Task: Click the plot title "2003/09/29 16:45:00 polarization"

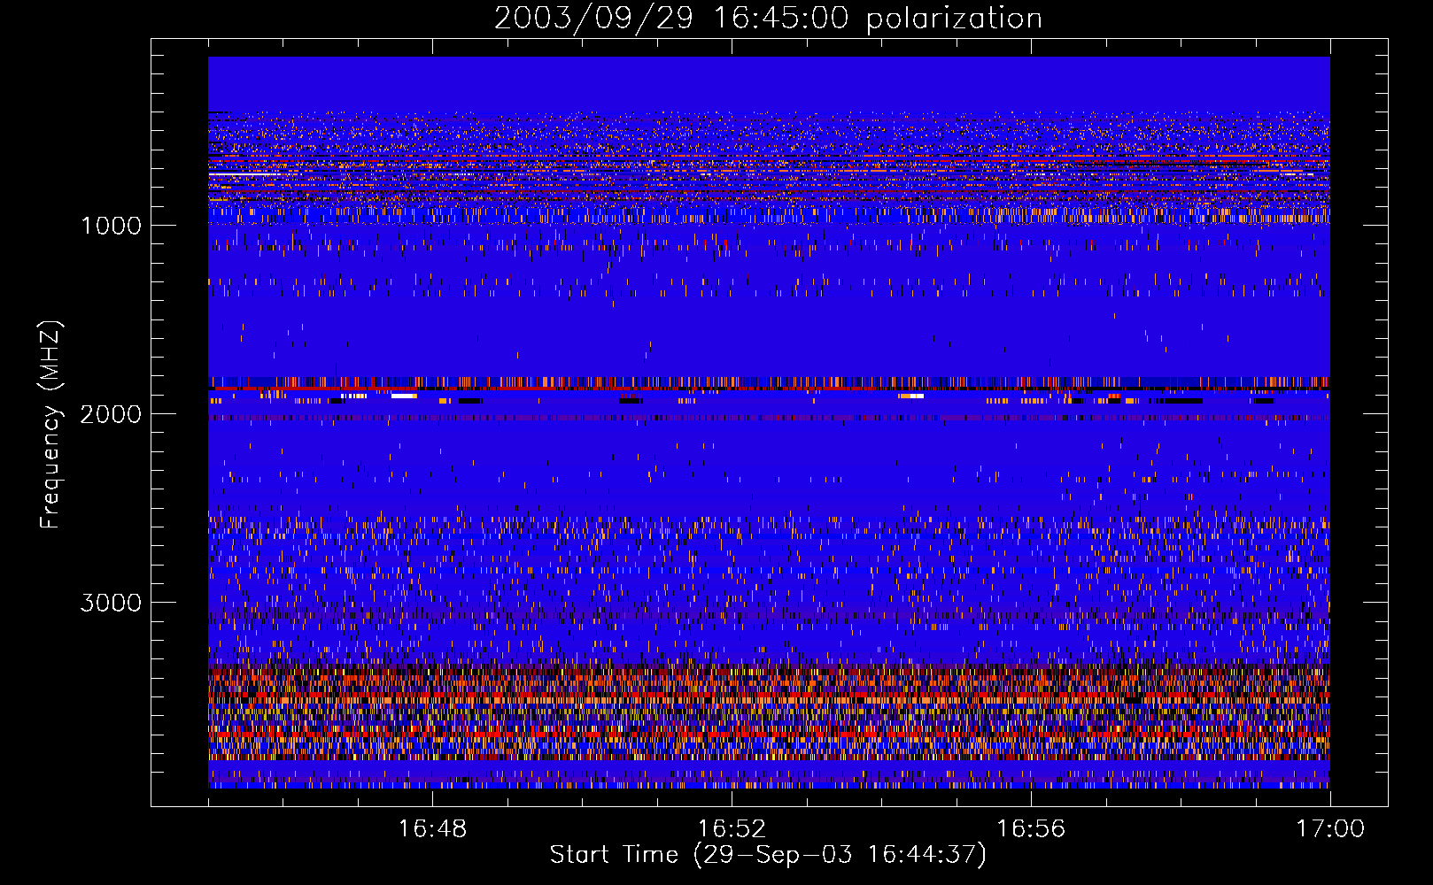Action: click(x=768, y=19)
